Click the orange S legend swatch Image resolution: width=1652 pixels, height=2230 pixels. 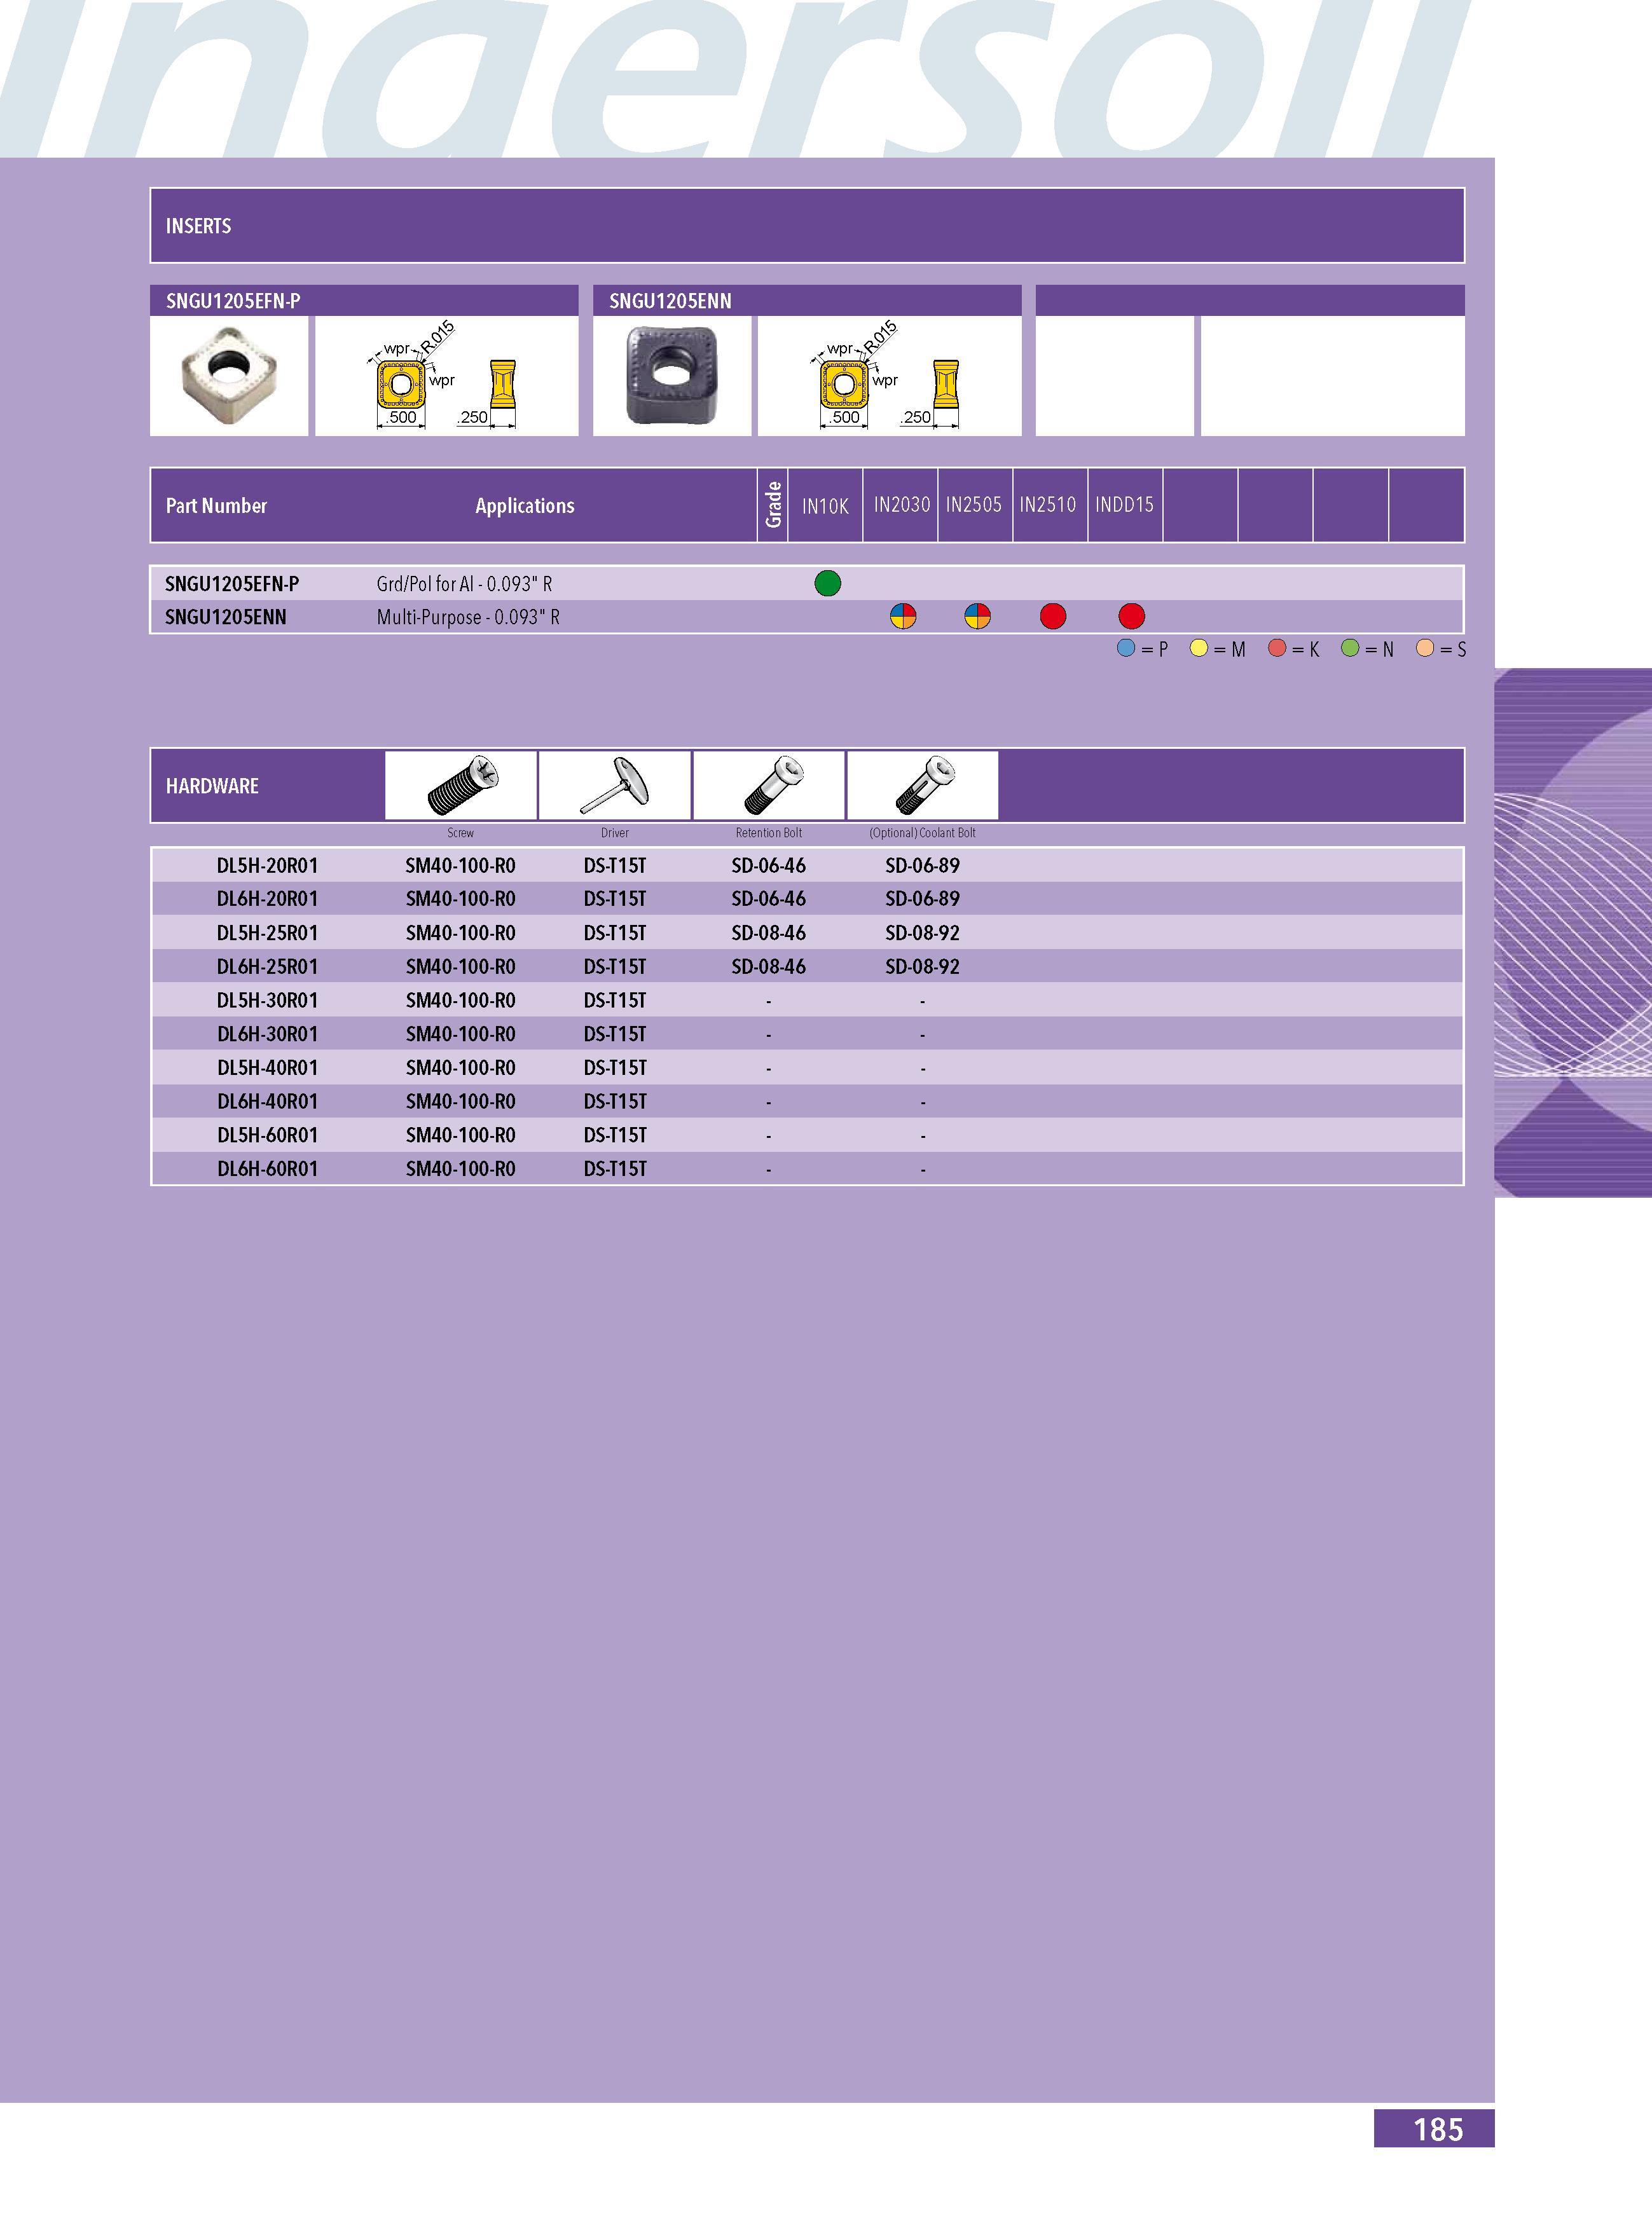pyautogui.click(x=1425, y=648)
